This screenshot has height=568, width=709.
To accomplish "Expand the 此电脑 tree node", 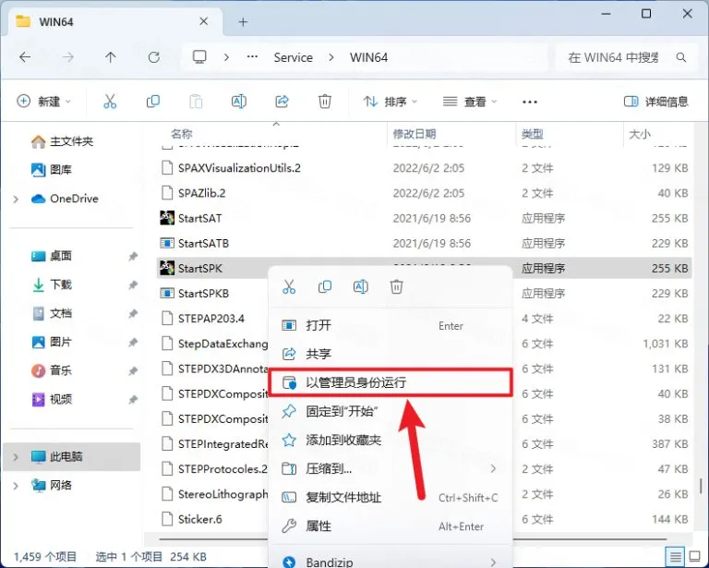I will click(16, 457).
